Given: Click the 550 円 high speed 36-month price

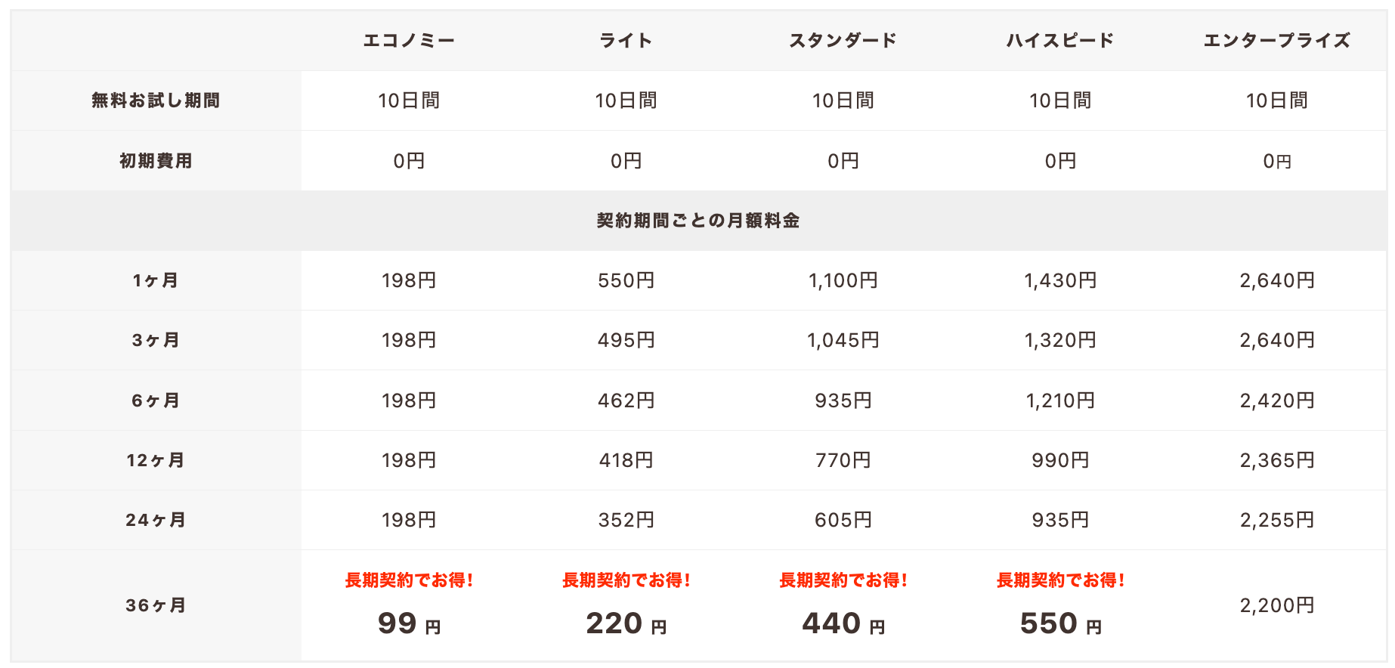Looking at the screenshot, I should [1059, 623].
